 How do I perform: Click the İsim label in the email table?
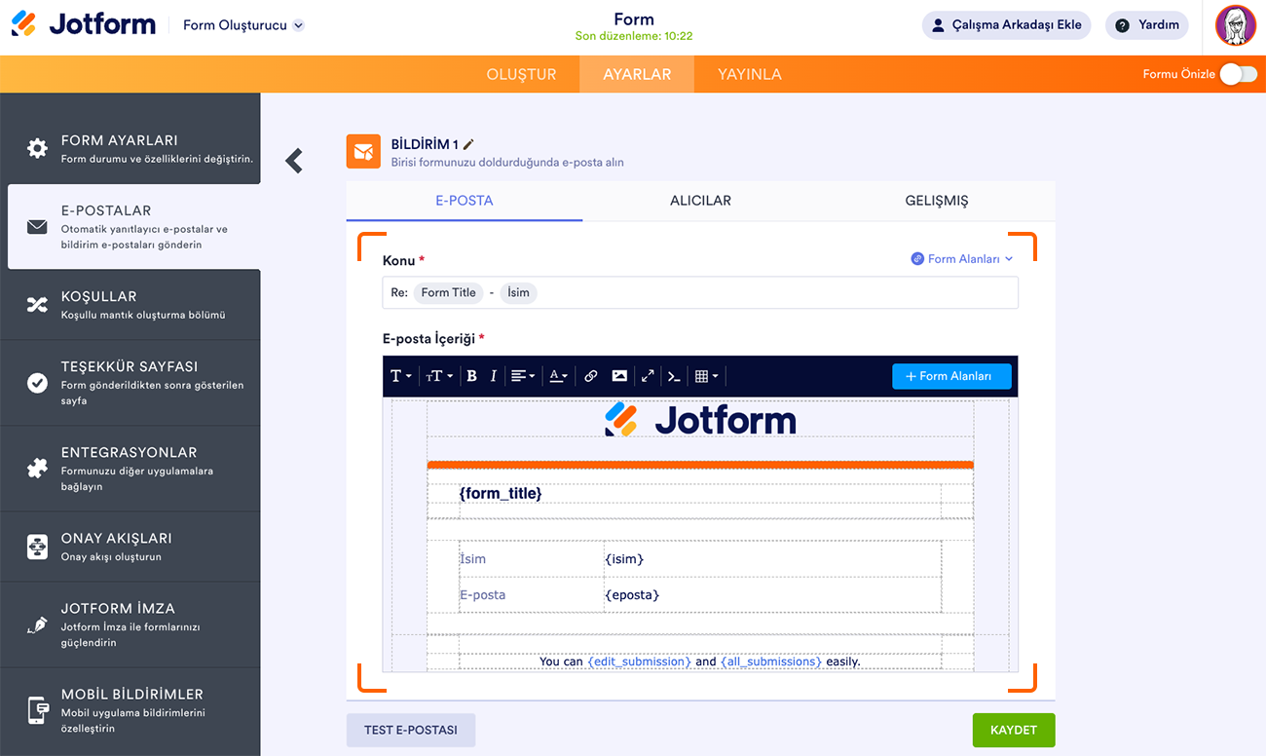coord(473,559)
